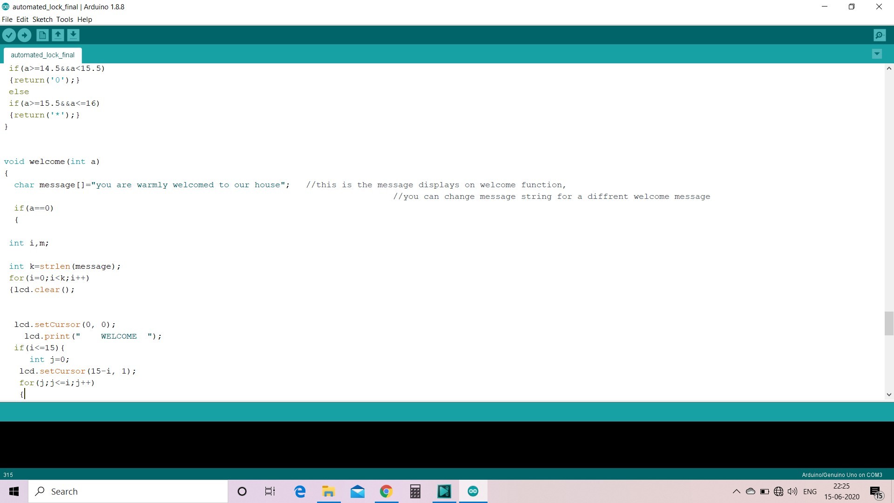Viewport: 894px width, 503px height.
Task: Click the Verify sketch checkmark button
Action: click(9, 35)
